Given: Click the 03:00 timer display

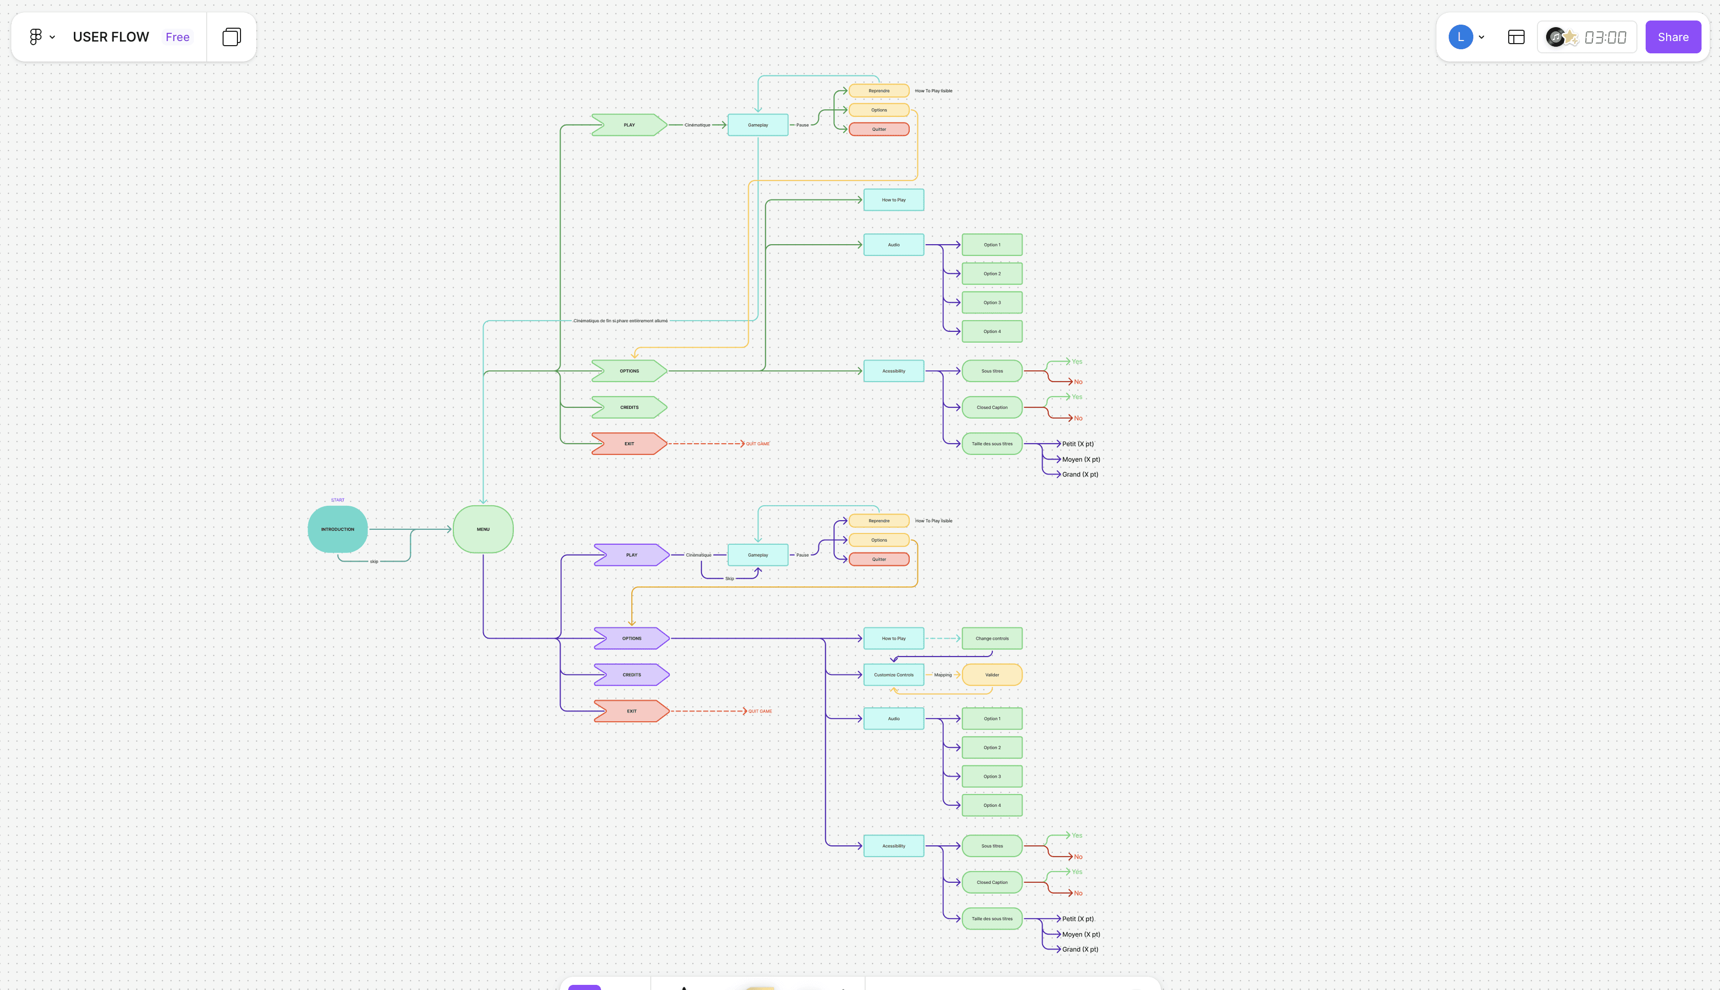Looking at the screenshot, I should (x=1605, y=37).
